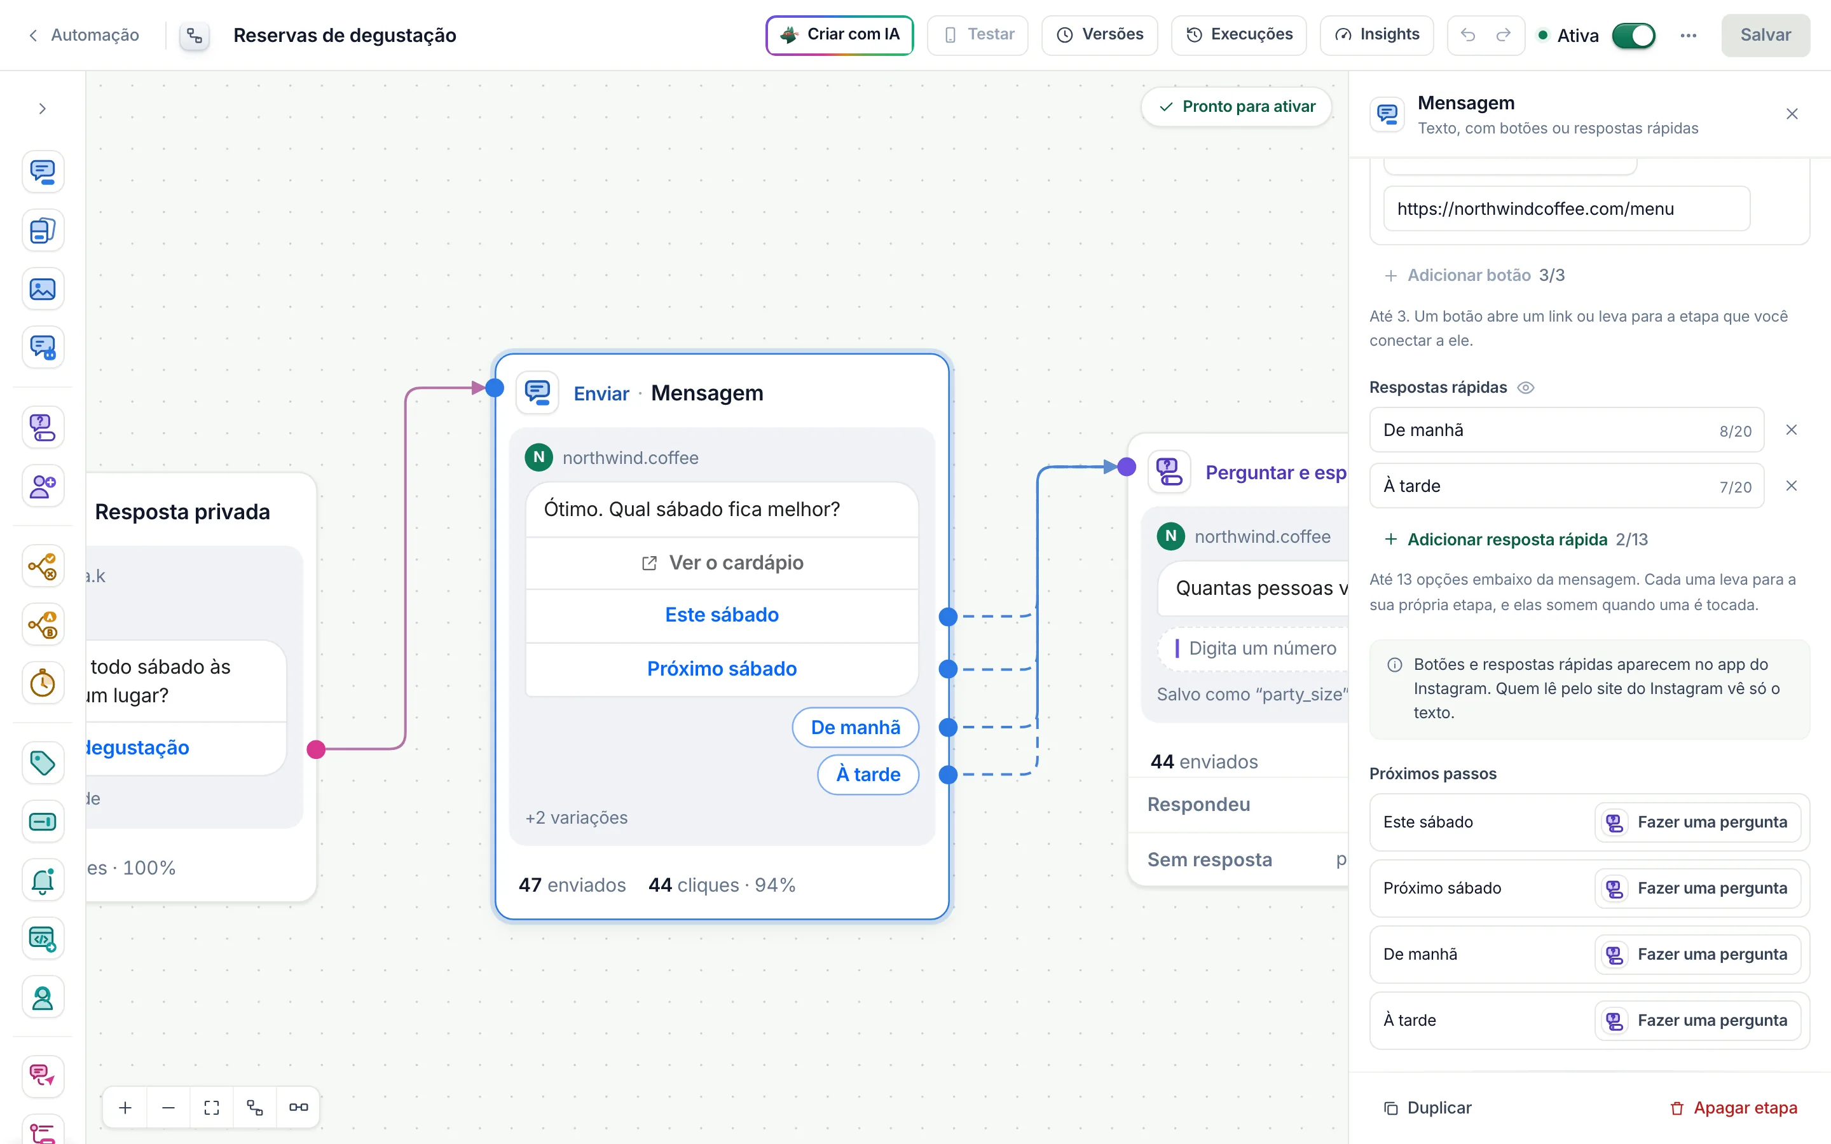
Task: Toggle Respostas rápidas eye visibility icon
Action: pyautogui.click(x=1526, y=388)
